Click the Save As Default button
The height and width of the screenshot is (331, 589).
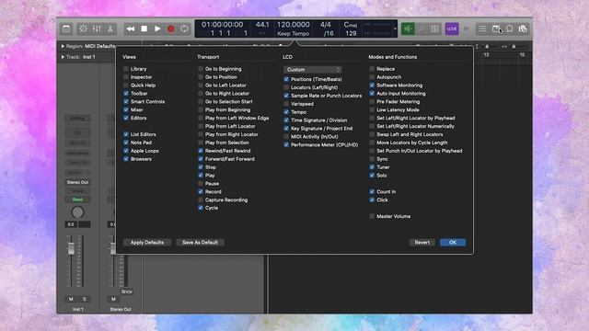[x=200, y=243]
